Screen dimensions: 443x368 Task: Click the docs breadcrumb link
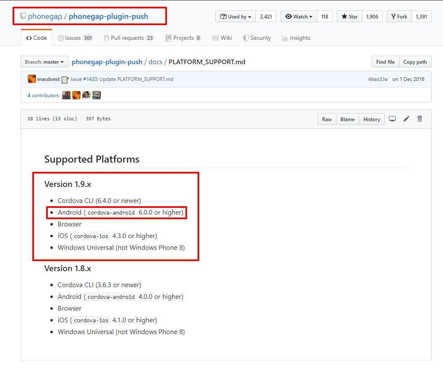click(x=155, y=62)
